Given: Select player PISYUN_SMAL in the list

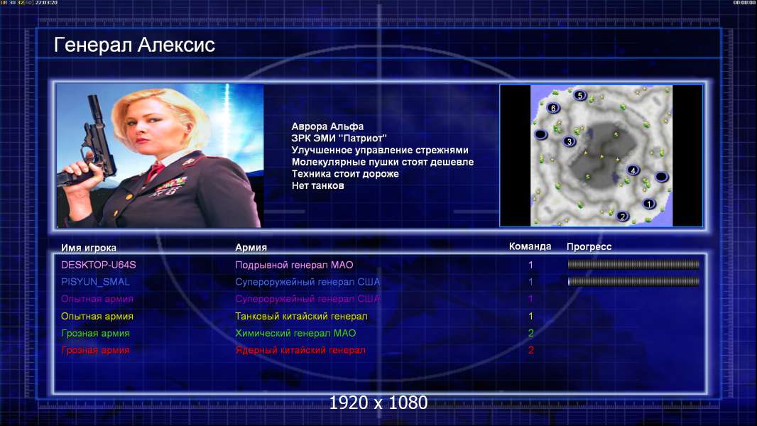Looking at the screenshot, I should coord(95,282).
